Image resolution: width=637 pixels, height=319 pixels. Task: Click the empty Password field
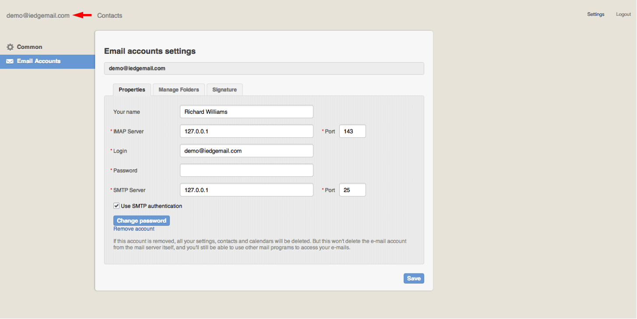(246, 170)
